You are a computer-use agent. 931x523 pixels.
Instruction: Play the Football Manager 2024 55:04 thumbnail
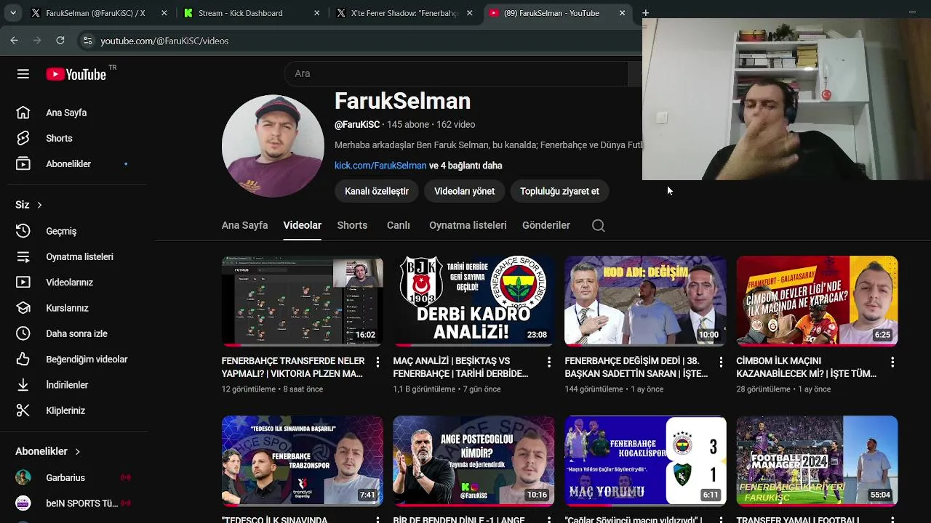coord(818,461)
